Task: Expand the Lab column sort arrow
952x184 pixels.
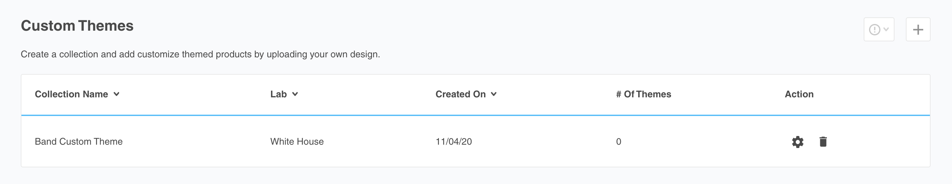Action: [295, 94]
